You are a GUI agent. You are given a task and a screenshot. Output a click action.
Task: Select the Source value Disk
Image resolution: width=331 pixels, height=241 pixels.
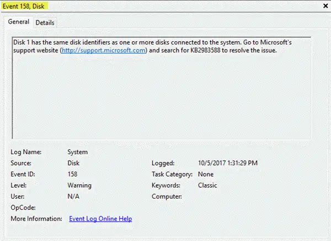[x=74, y=163]
